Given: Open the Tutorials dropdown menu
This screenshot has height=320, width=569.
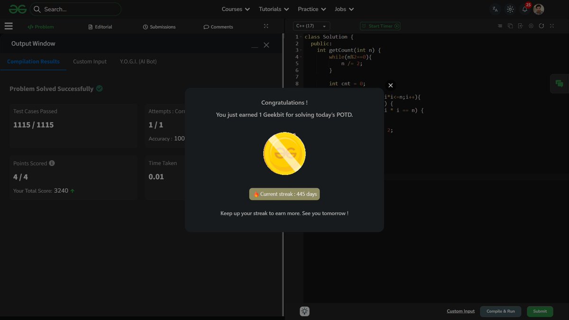Looking at the screenshot, I should (x=274, y=9).
